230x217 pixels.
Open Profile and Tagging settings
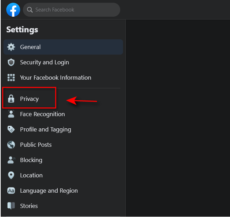click(46, 129)
